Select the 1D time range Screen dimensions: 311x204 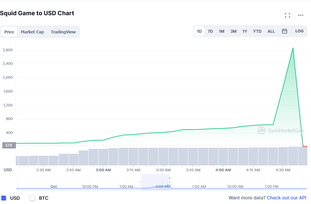coord(199,31)
